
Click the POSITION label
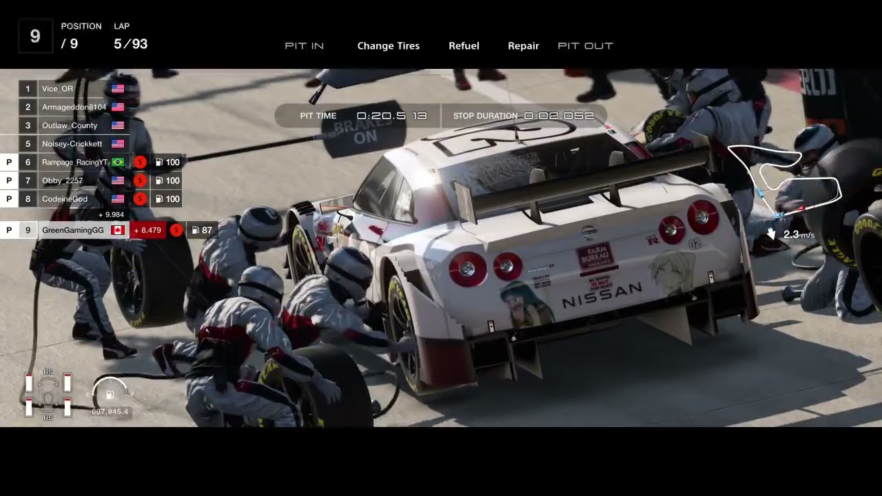click(81, 26)
